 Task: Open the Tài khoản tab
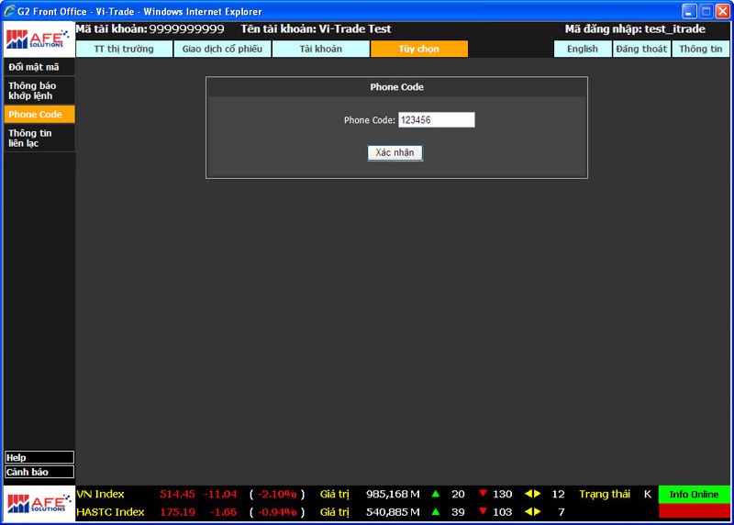320,49
